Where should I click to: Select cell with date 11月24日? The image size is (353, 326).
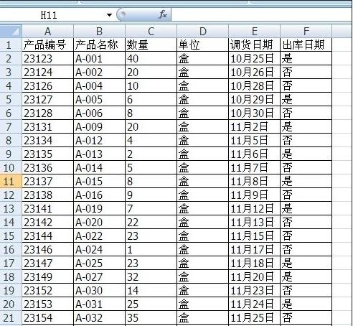[255, 304]
